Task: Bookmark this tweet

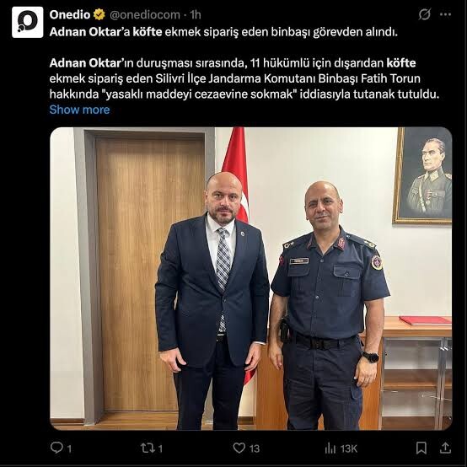Action: tap(421, 448)
